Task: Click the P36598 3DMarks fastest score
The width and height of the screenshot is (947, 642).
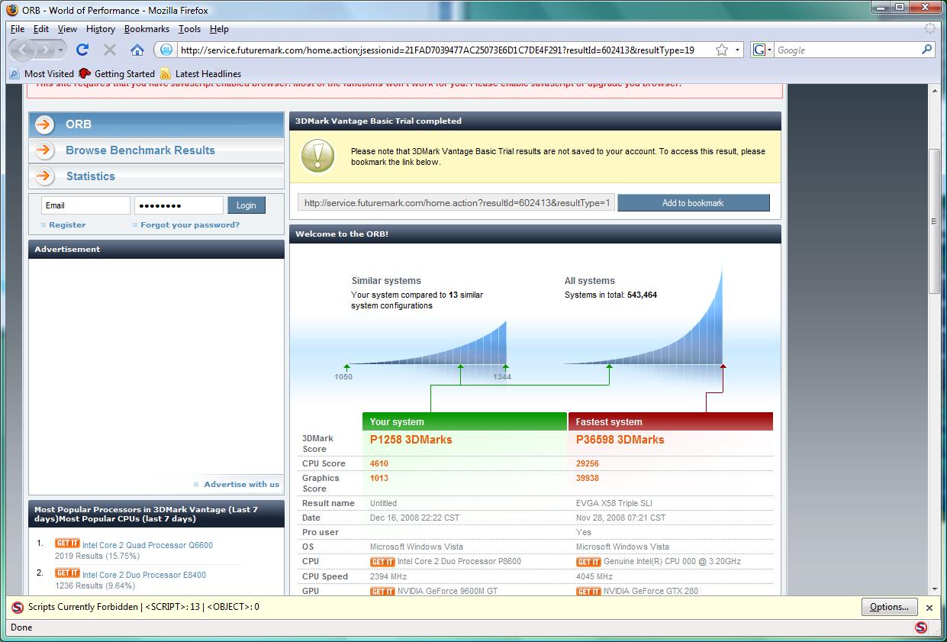Action: click(620, 440)
